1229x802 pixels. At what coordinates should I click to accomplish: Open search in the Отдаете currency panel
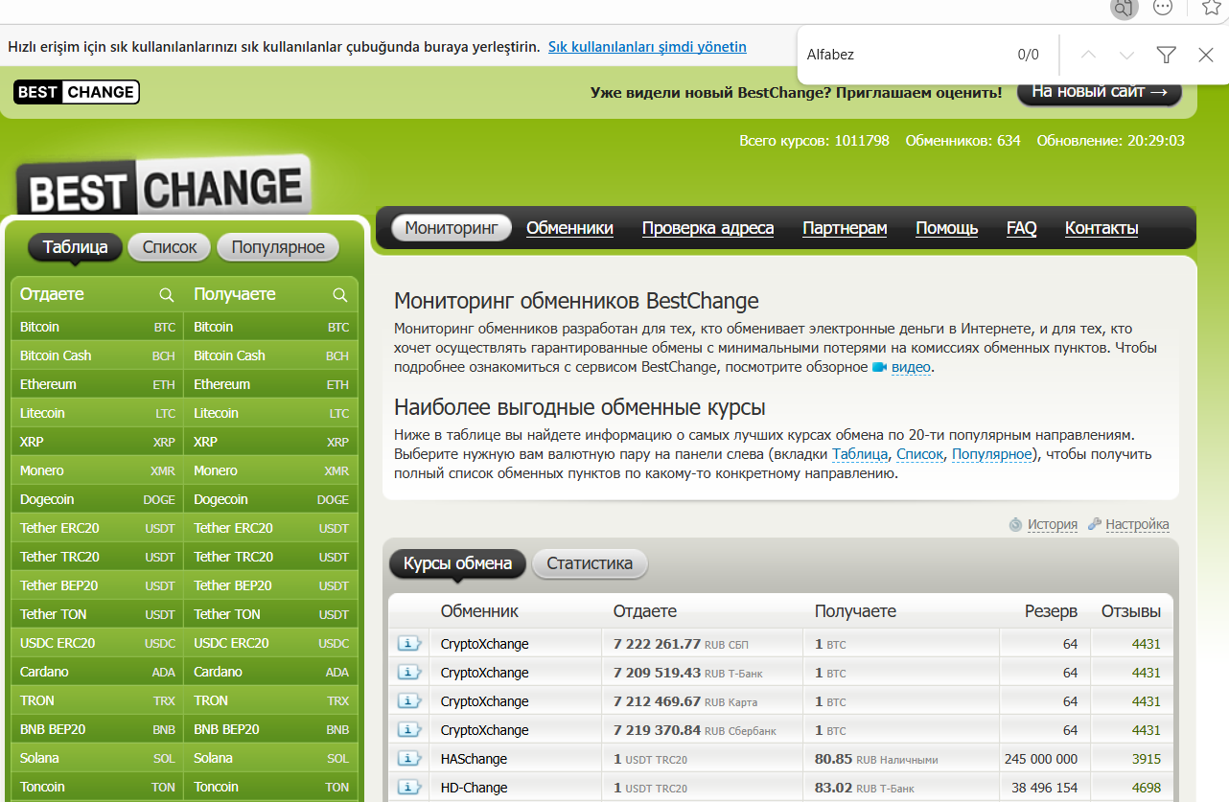167,295
